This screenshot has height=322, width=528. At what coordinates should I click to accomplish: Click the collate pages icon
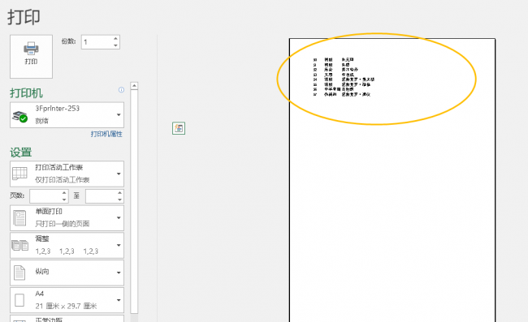[19, 246]
